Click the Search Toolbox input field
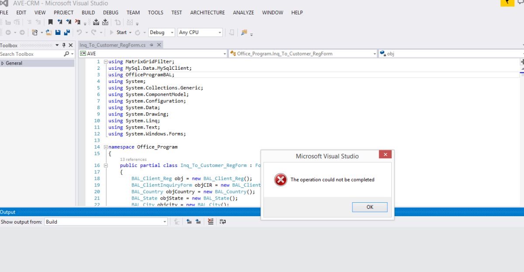524x272 pixels. (31, 54)
